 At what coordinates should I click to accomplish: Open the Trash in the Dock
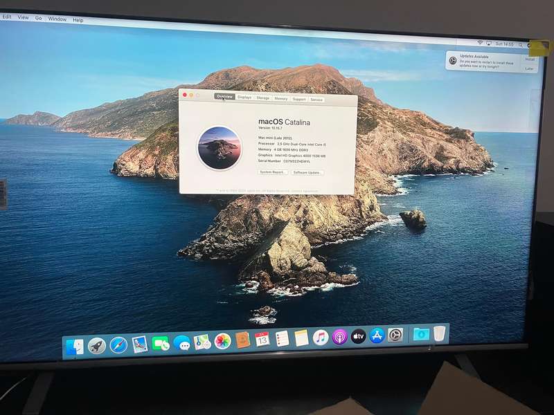[x=440, y=333]
